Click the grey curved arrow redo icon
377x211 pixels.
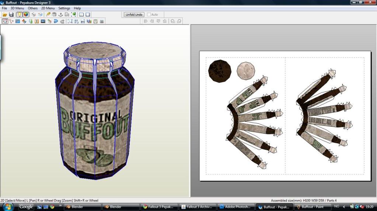(62, 21)
